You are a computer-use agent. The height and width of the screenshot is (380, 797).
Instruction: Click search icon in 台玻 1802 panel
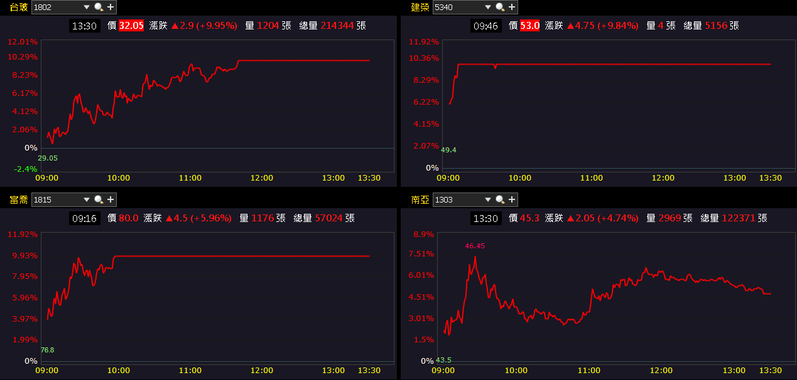pyautogui.click(x=99, y=7)
